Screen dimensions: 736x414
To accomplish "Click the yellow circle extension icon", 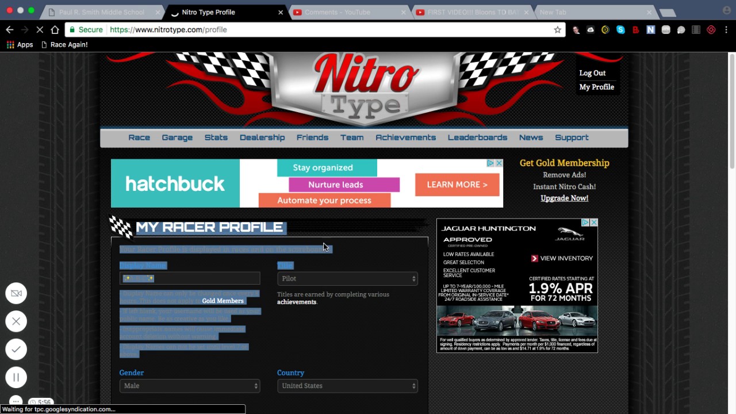I will click(605, 30).
